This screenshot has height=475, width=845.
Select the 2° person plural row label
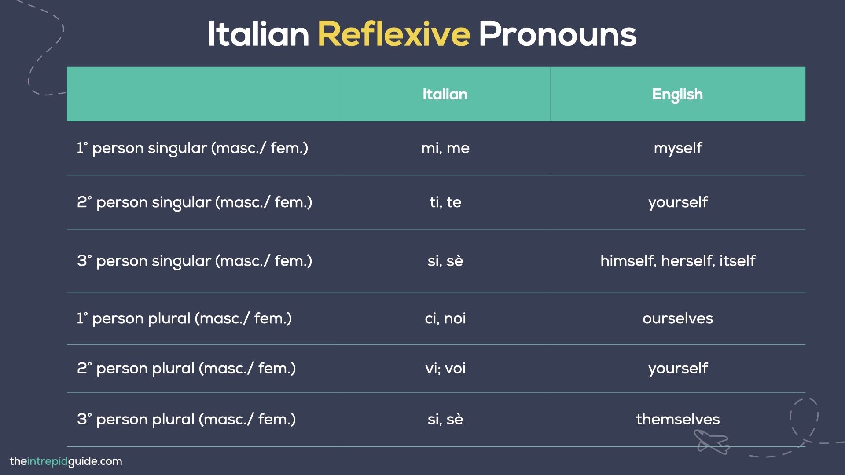coord(186,368)
